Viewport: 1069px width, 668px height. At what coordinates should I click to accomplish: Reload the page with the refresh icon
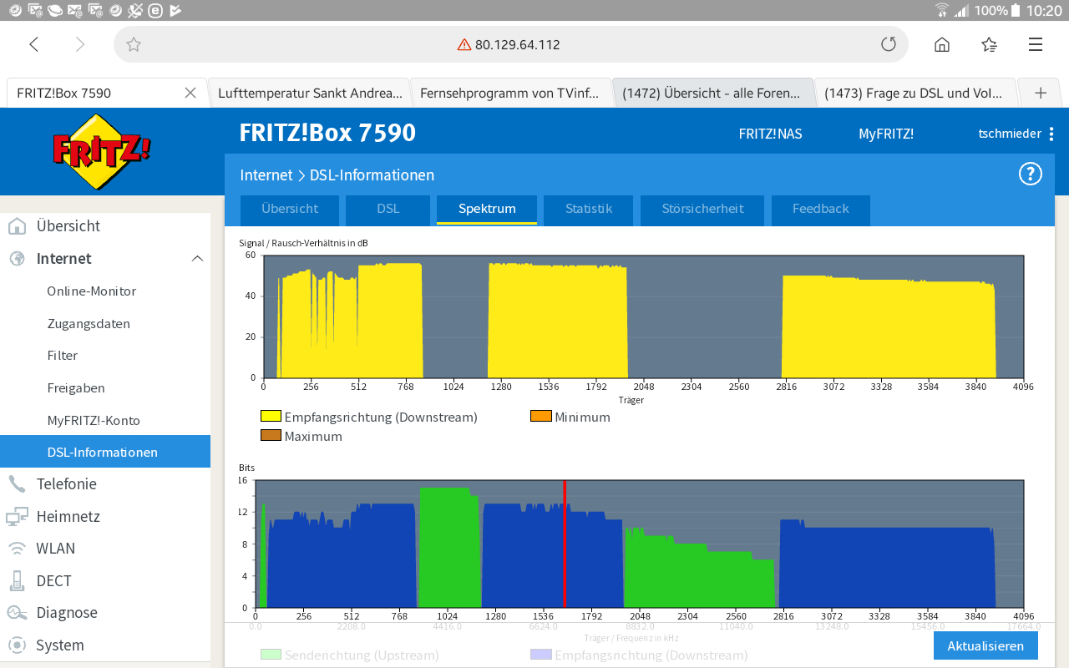click(x=888, y=43)
